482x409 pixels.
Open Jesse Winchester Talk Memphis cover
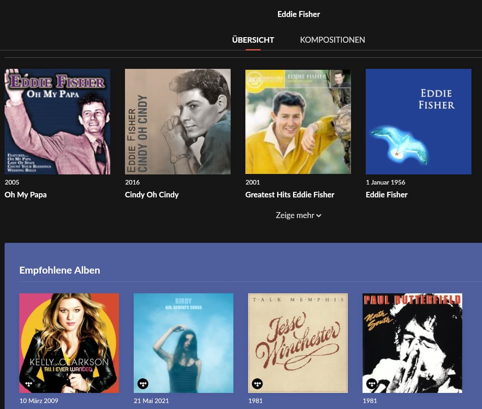298,343
